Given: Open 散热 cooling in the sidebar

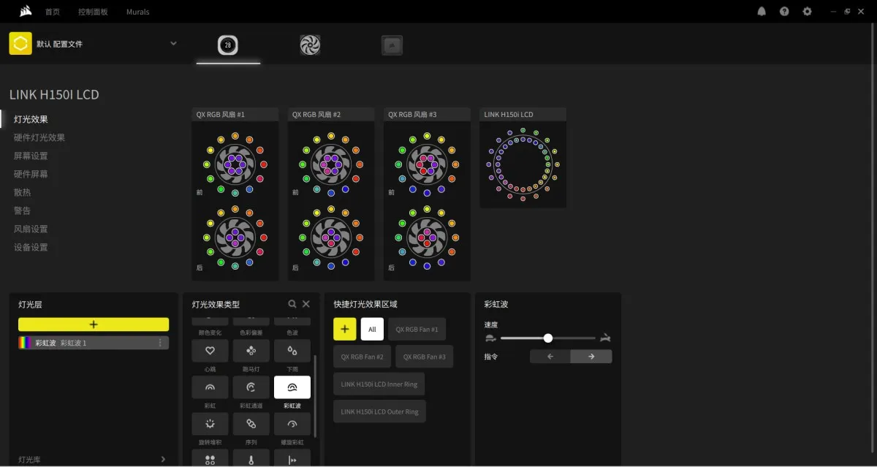Looking at the screenshot, I should coord(22,192).
